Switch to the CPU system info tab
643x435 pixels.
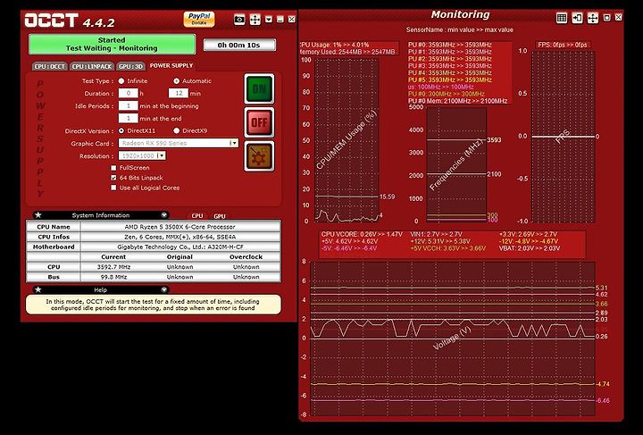pyautogui.click(x=197, y=215)
